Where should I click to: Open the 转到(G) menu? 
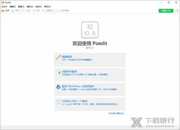click(x=39, y=6)
